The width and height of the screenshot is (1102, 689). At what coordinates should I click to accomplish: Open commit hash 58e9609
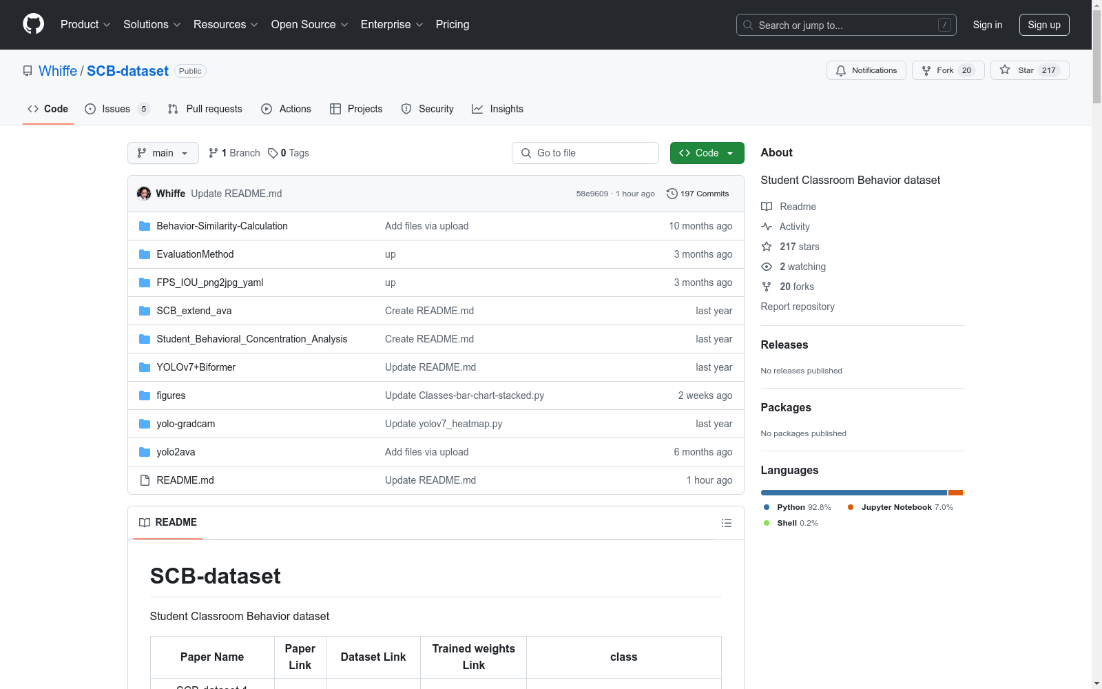click(592, 194)
